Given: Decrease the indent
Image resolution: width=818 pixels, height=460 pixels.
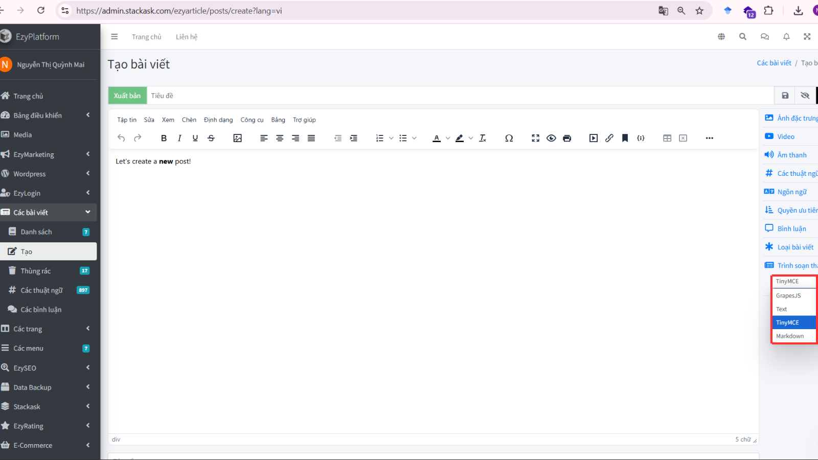Looking at the screenshot, I should click(x=338, y=138).
